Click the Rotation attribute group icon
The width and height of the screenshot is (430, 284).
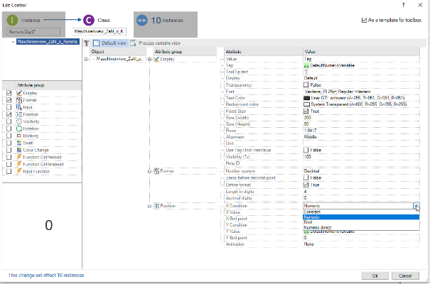pos(18,128)
